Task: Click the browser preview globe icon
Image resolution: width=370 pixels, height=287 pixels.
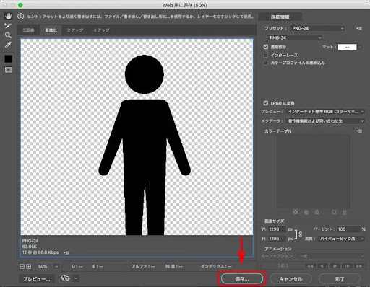Action: point(65,278)
